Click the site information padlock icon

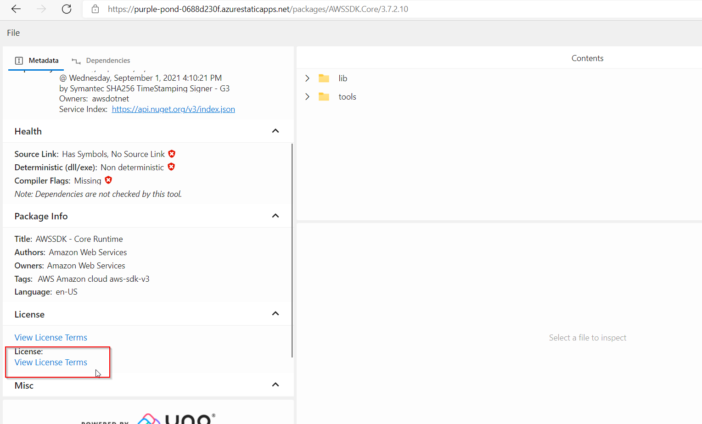[x=95, y=9]
